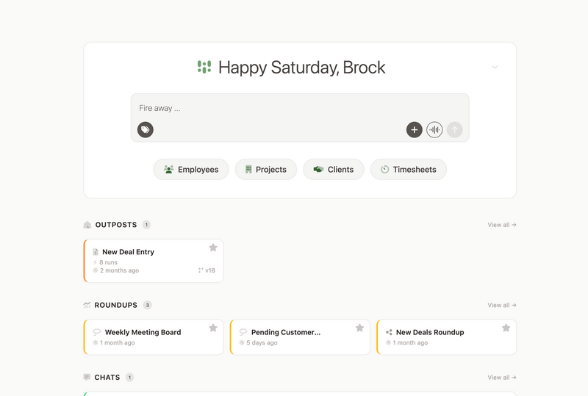The width and height of the screenshot is (588, 396).
Task: Star the New Deal Entry outpost
Action: point(213,248)
